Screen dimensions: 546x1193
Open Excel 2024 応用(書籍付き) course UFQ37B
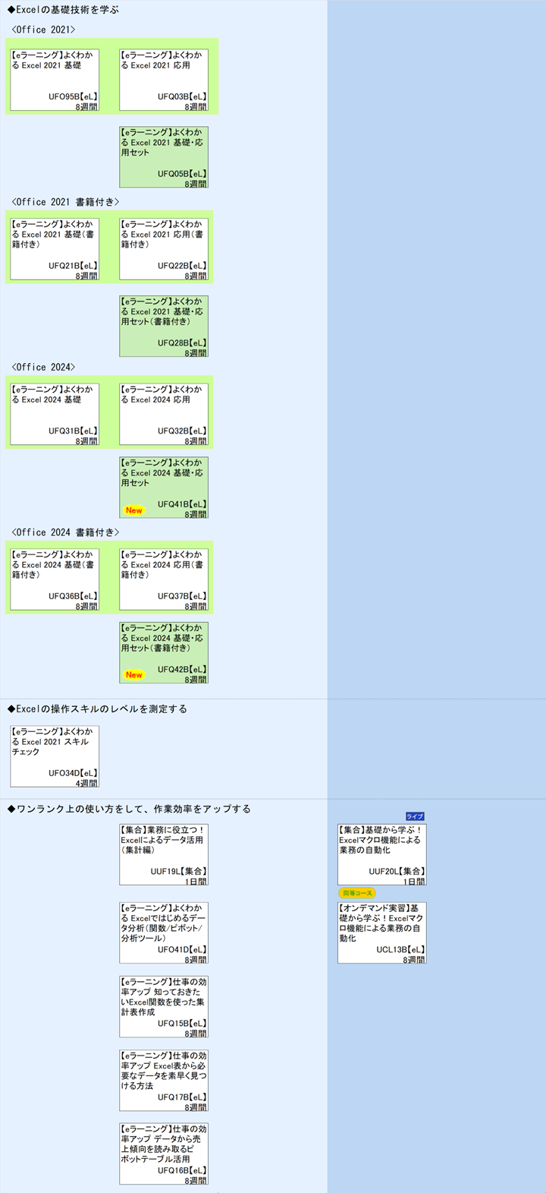164,579
